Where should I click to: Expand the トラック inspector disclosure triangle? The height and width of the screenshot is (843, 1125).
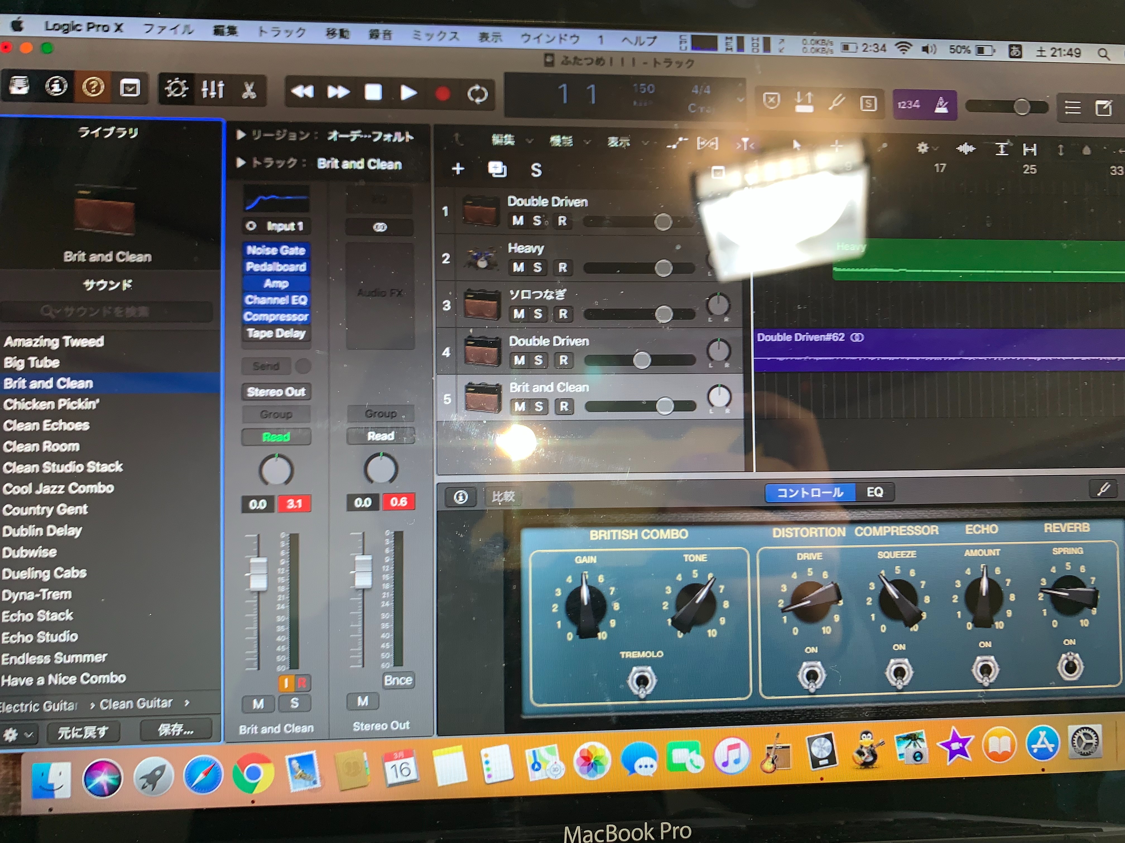coord(241,163)
